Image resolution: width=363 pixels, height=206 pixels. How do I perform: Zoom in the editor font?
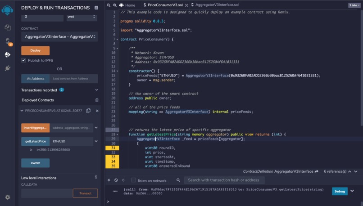click(114, 5)
